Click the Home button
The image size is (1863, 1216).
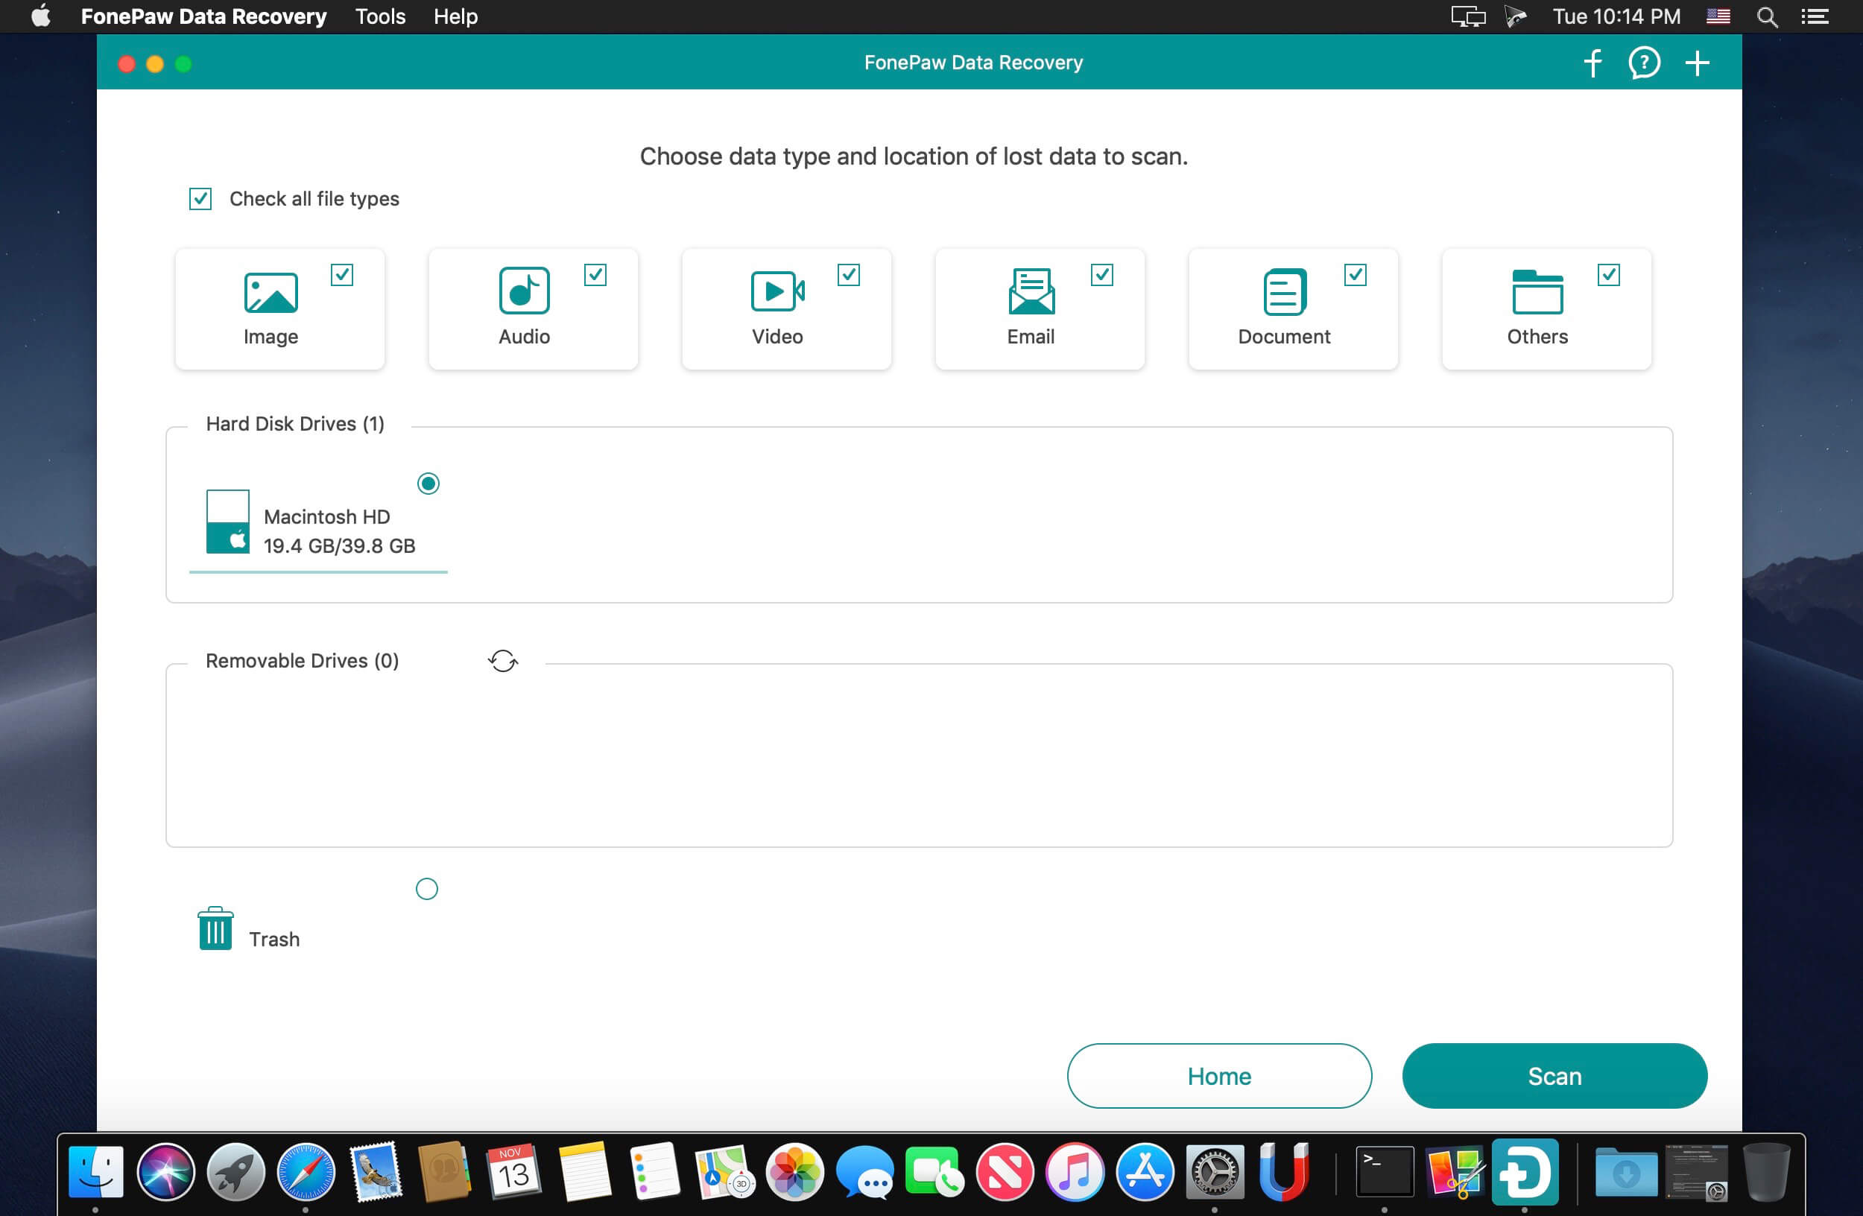click(1220, 1076)
